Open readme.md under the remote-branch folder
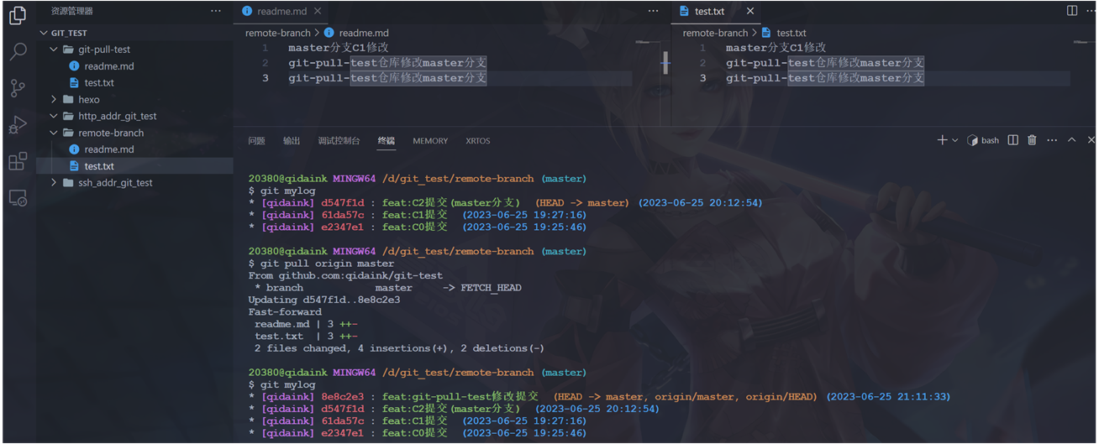Image resolution: width=1099 pixels, height=444 pixels. [x=108, y=149]
